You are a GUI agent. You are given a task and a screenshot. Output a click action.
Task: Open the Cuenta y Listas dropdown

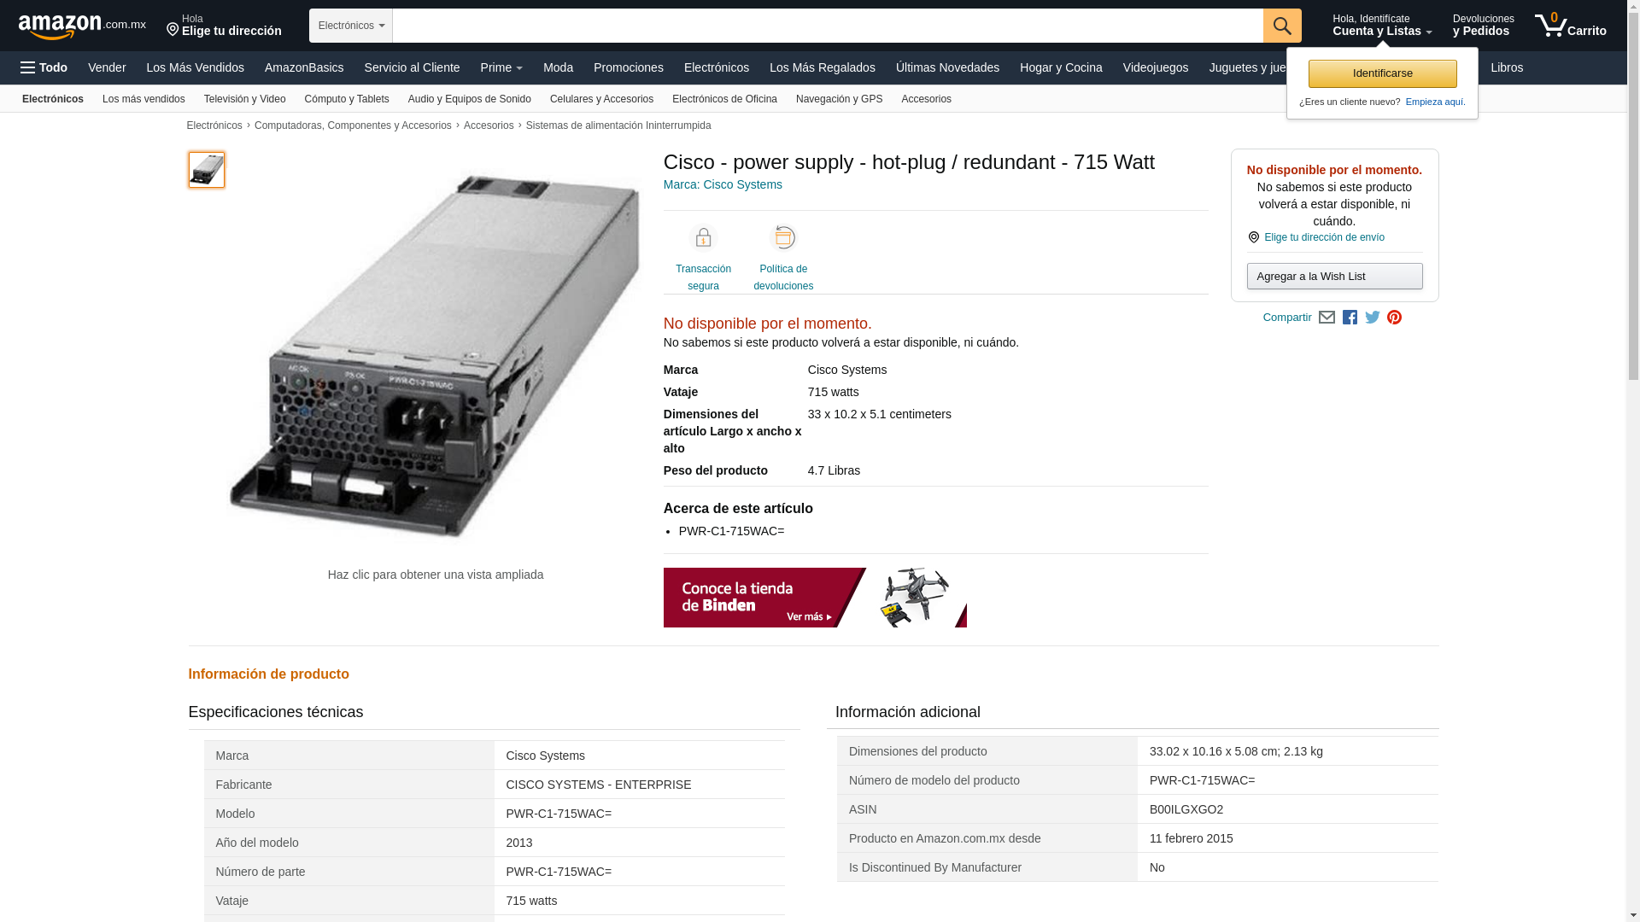click(1381, 26)
